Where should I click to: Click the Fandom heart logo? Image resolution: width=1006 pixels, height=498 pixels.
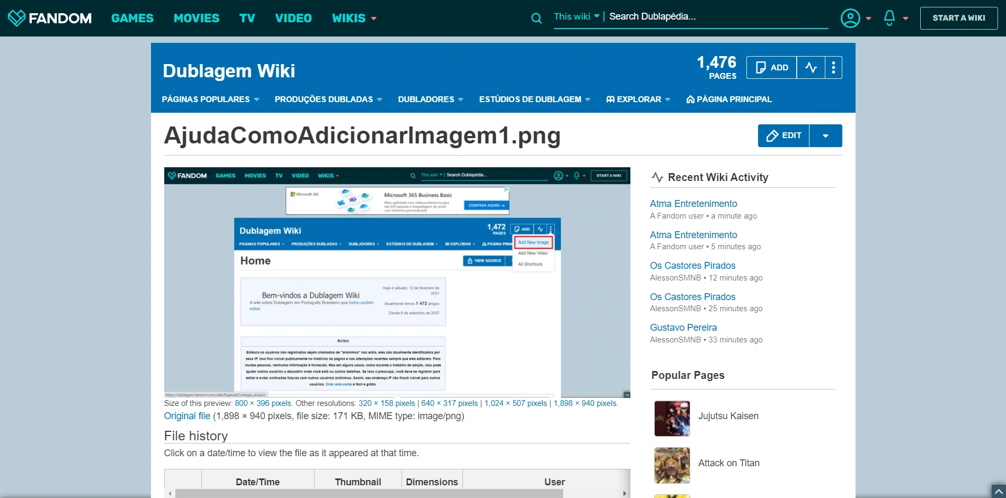coord(17,18)
